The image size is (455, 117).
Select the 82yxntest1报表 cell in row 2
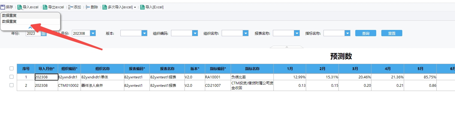[167, 85]
